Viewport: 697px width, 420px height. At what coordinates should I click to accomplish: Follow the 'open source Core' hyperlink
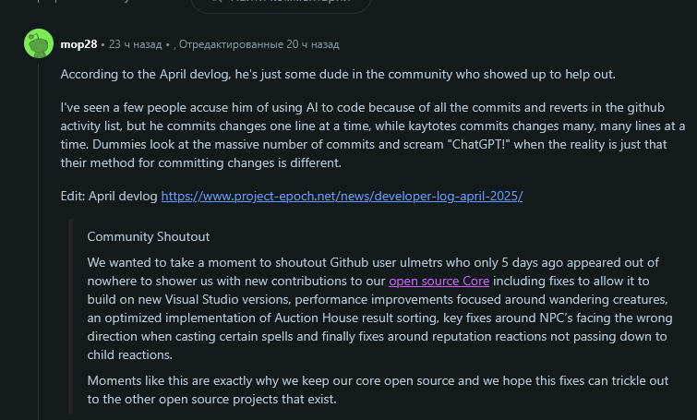439,281
